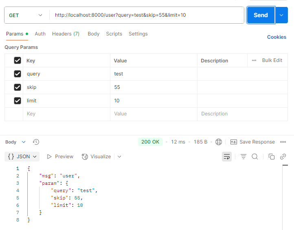Click the 185 B response size
Screen dimensions: 294x230
(x=200, y=142)
